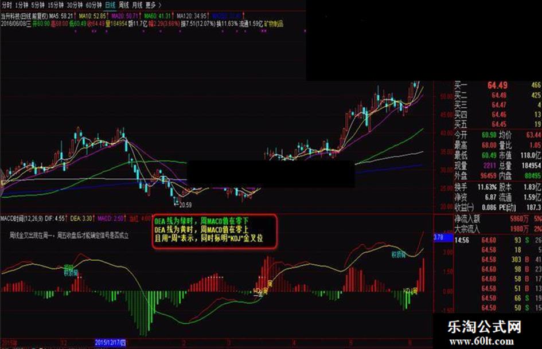Select the 买三 bid row at 64.47

(x=498, y=105)
